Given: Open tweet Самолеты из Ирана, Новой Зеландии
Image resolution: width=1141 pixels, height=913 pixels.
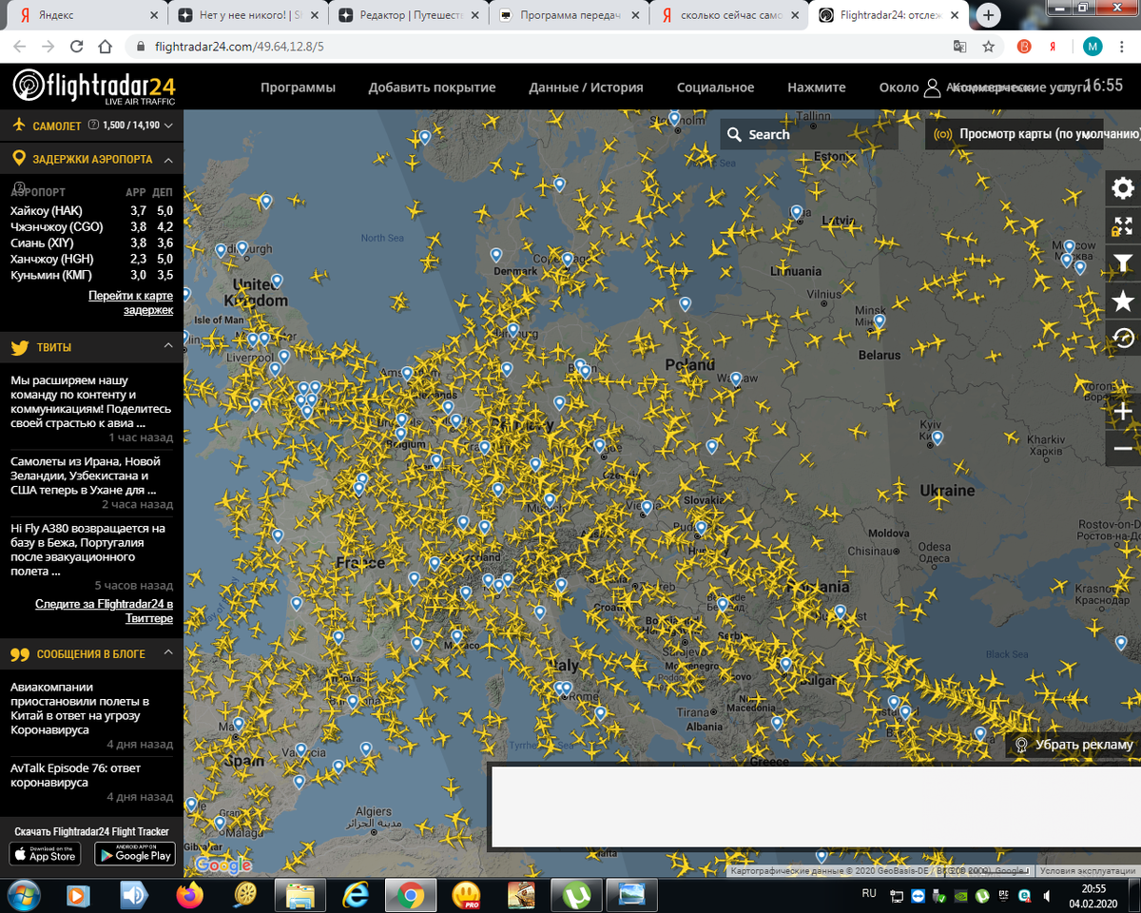Looking at the screenshot, I should point(85,476).
